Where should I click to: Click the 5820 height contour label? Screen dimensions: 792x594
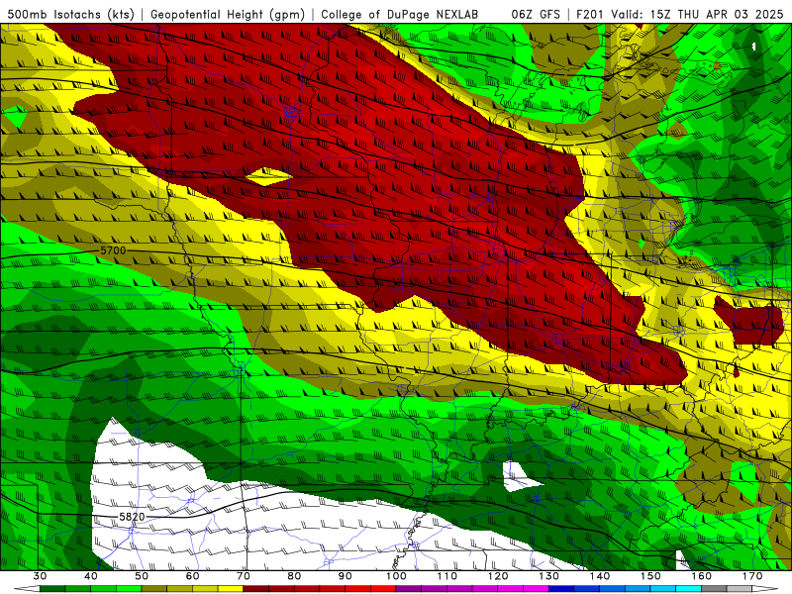tap(132, 517)
